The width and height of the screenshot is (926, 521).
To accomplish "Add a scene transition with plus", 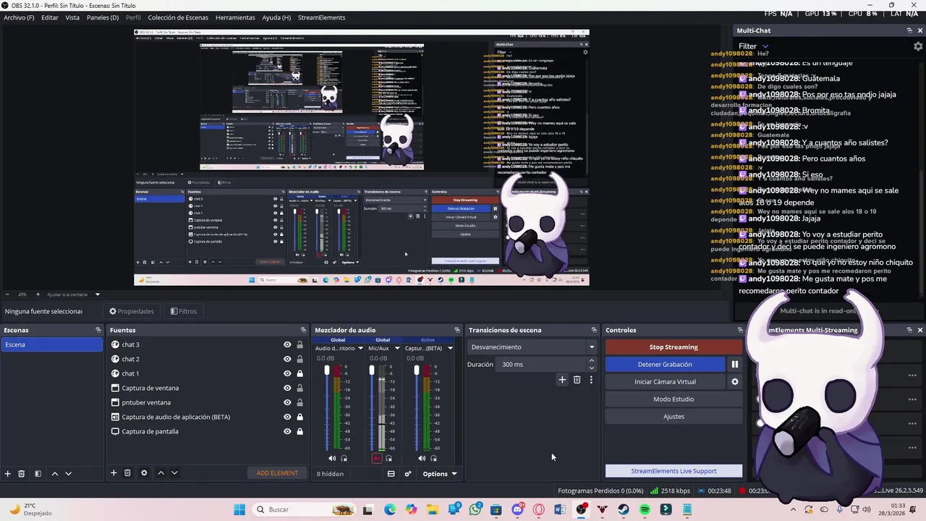I will pyautogui.click(x=562, y=380).
